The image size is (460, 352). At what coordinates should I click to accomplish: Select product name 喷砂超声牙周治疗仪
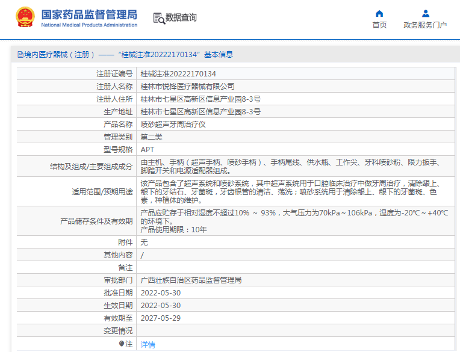coord(173,125)
